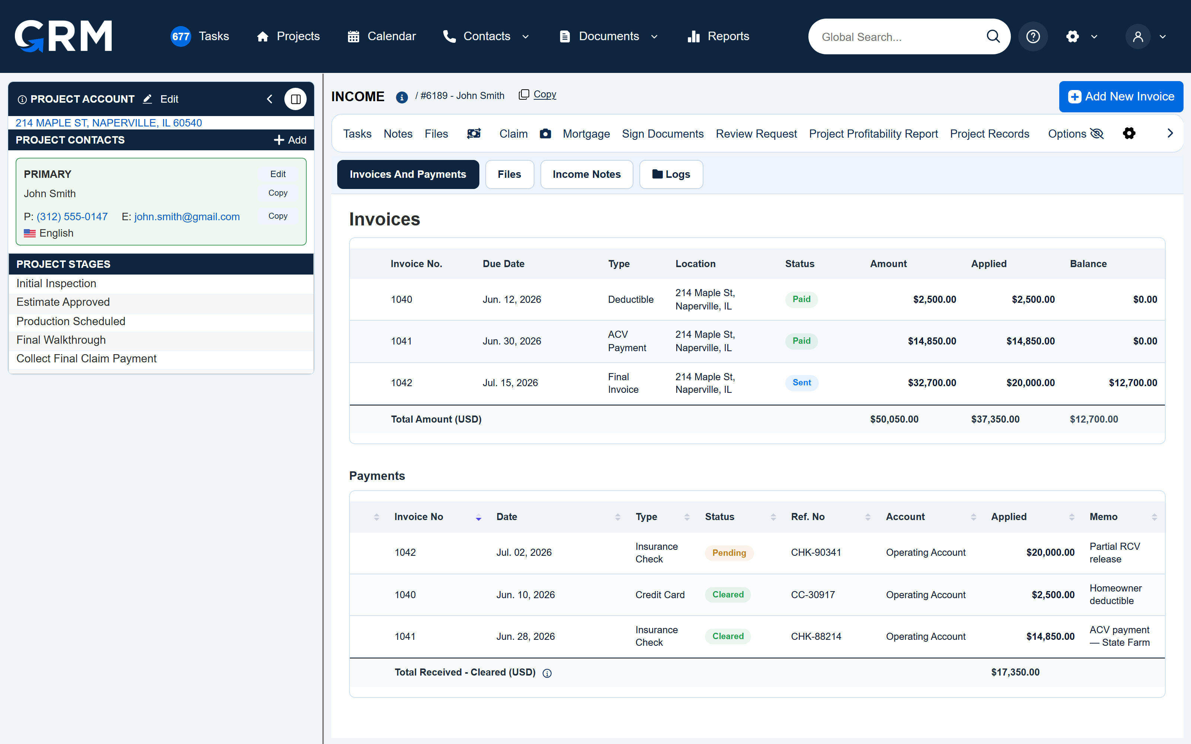The height and width of the screenshot is (744, 1191).
Task: Click the Total Received info icon
Action: point(547,673)
